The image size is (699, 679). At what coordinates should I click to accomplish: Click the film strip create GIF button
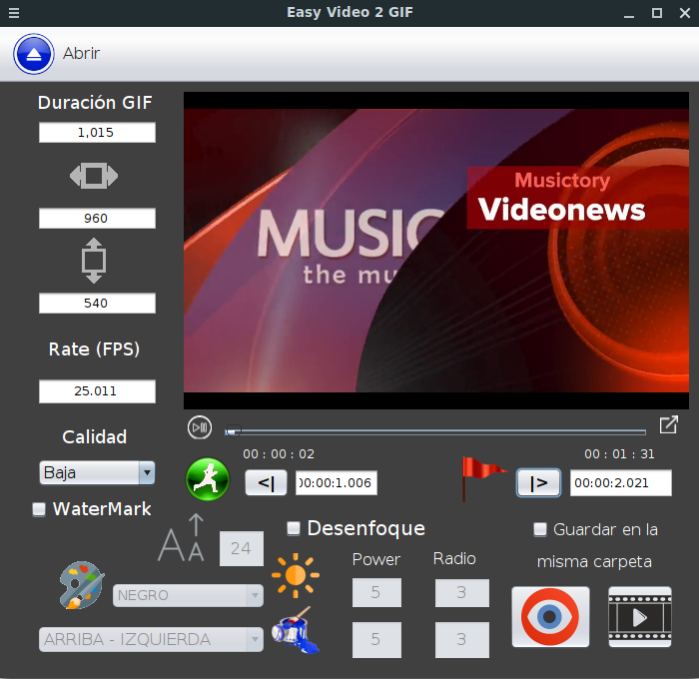tap(640, 617)
